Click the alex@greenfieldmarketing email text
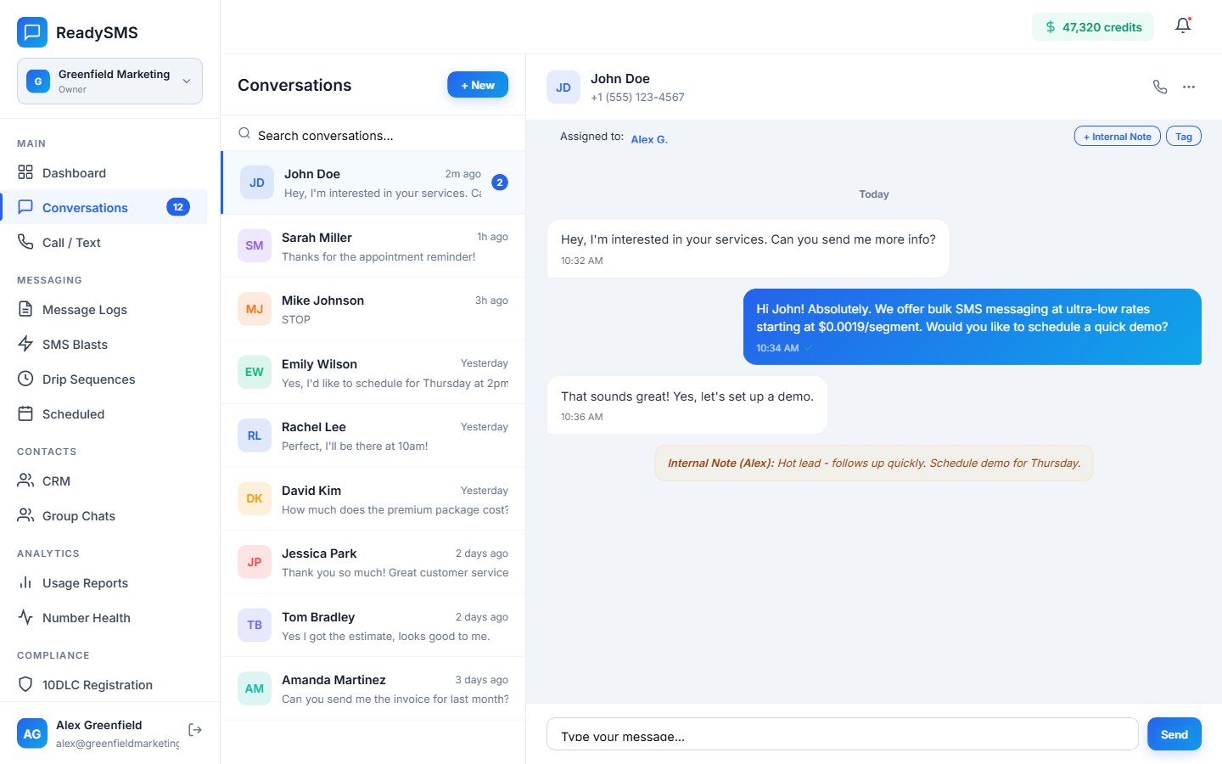Image resolution: width=1222 pixels, height=764 pixels. point(118,744)
